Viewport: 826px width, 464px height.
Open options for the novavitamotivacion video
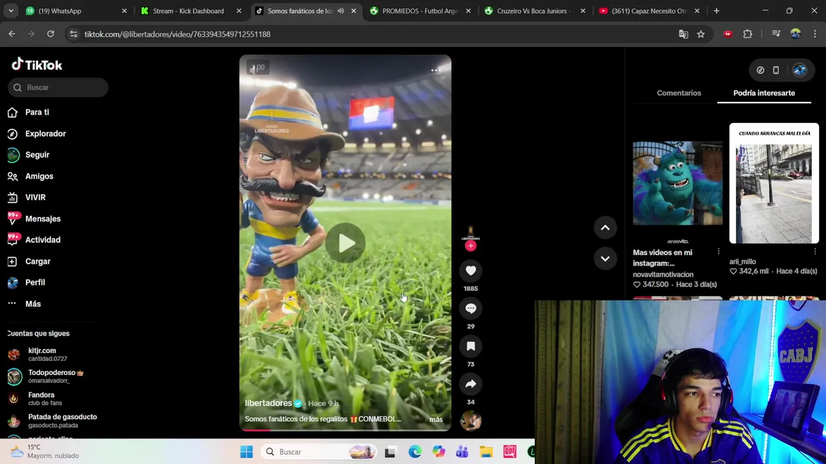pyautogui.click(x=718, y=252)
